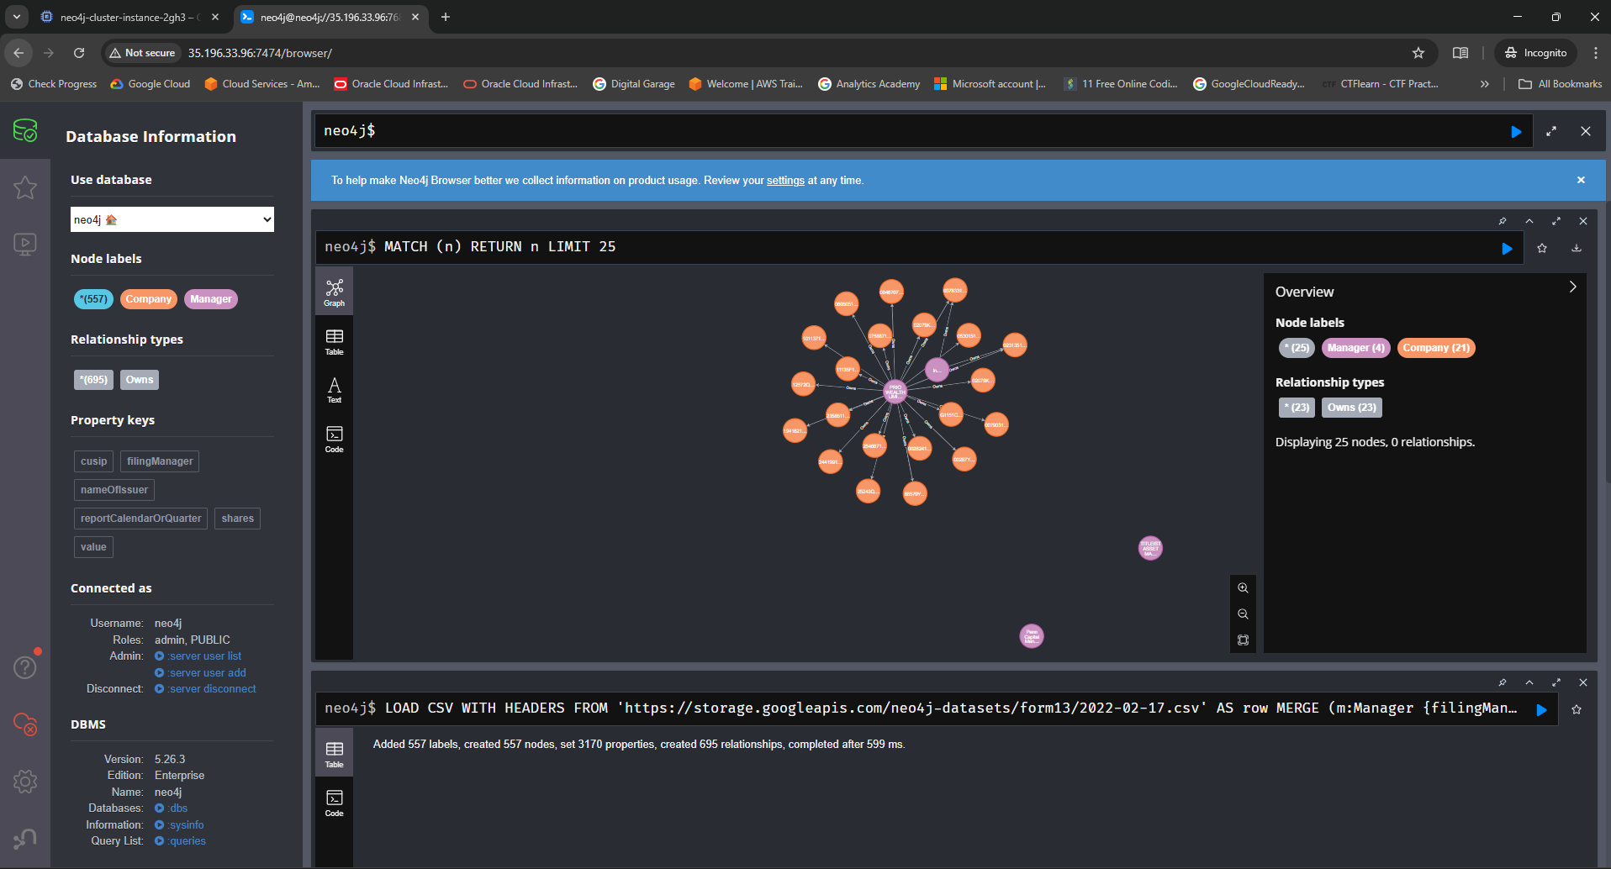Click the filingManager property key

160,461
